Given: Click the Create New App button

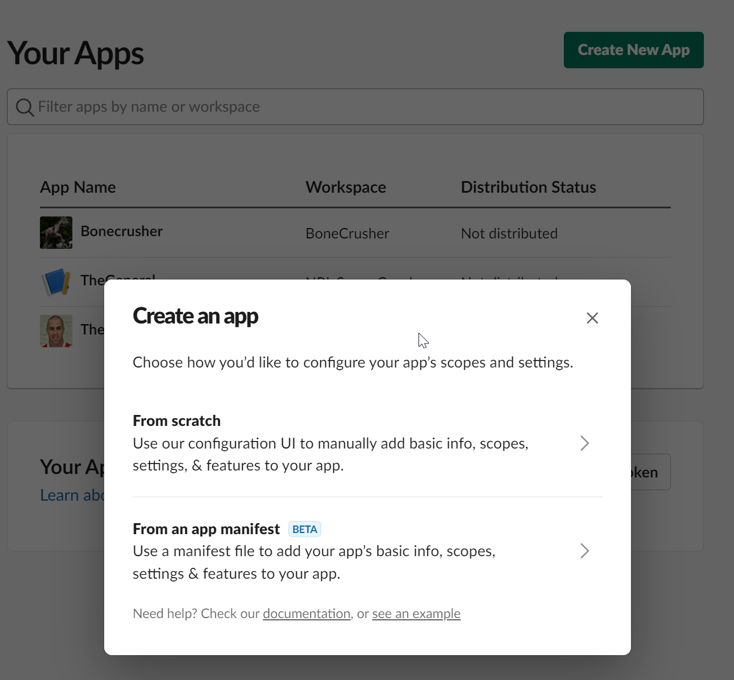Looking at the screenshot, I should (x=633, y=50).
